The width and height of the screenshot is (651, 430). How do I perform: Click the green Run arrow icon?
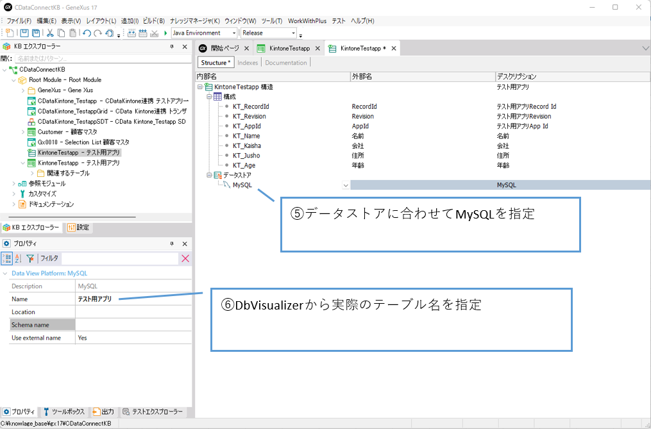point(165,33)
